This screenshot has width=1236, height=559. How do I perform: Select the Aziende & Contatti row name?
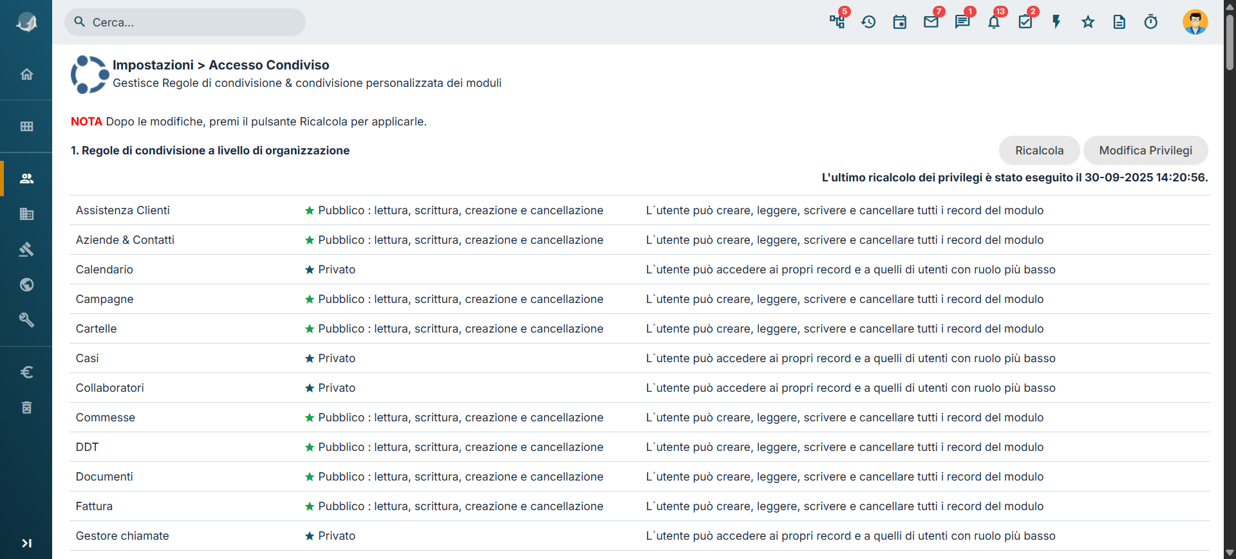click(x=125, y=240)
